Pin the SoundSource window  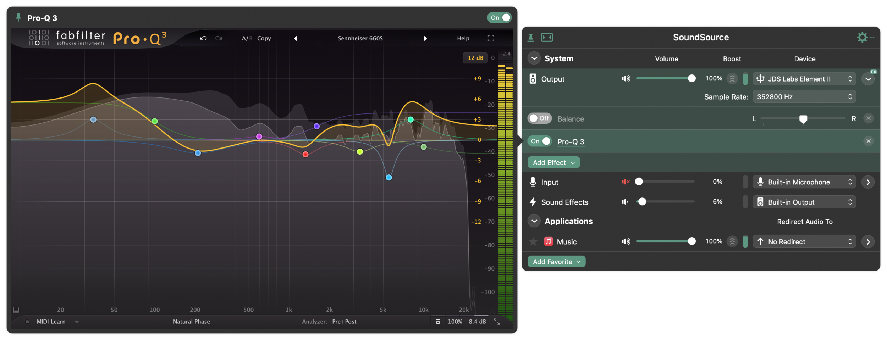531,37
